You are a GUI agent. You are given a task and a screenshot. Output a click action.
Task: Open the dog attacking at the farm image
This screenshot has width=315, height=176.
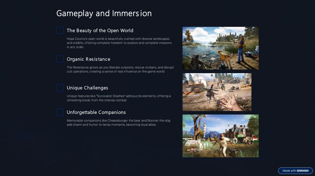(x=217, y=92)
